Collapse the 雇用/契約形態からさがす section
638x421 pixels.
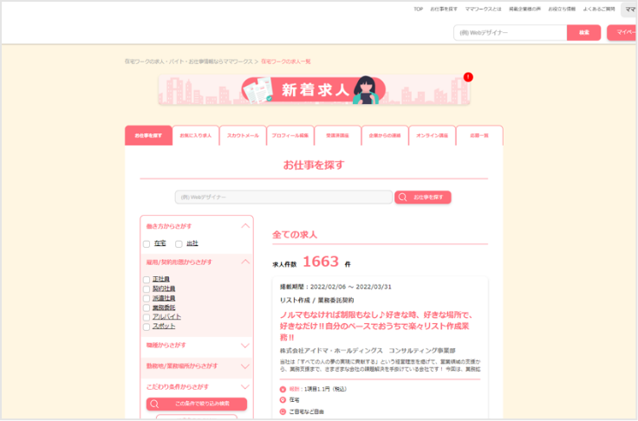245,262
